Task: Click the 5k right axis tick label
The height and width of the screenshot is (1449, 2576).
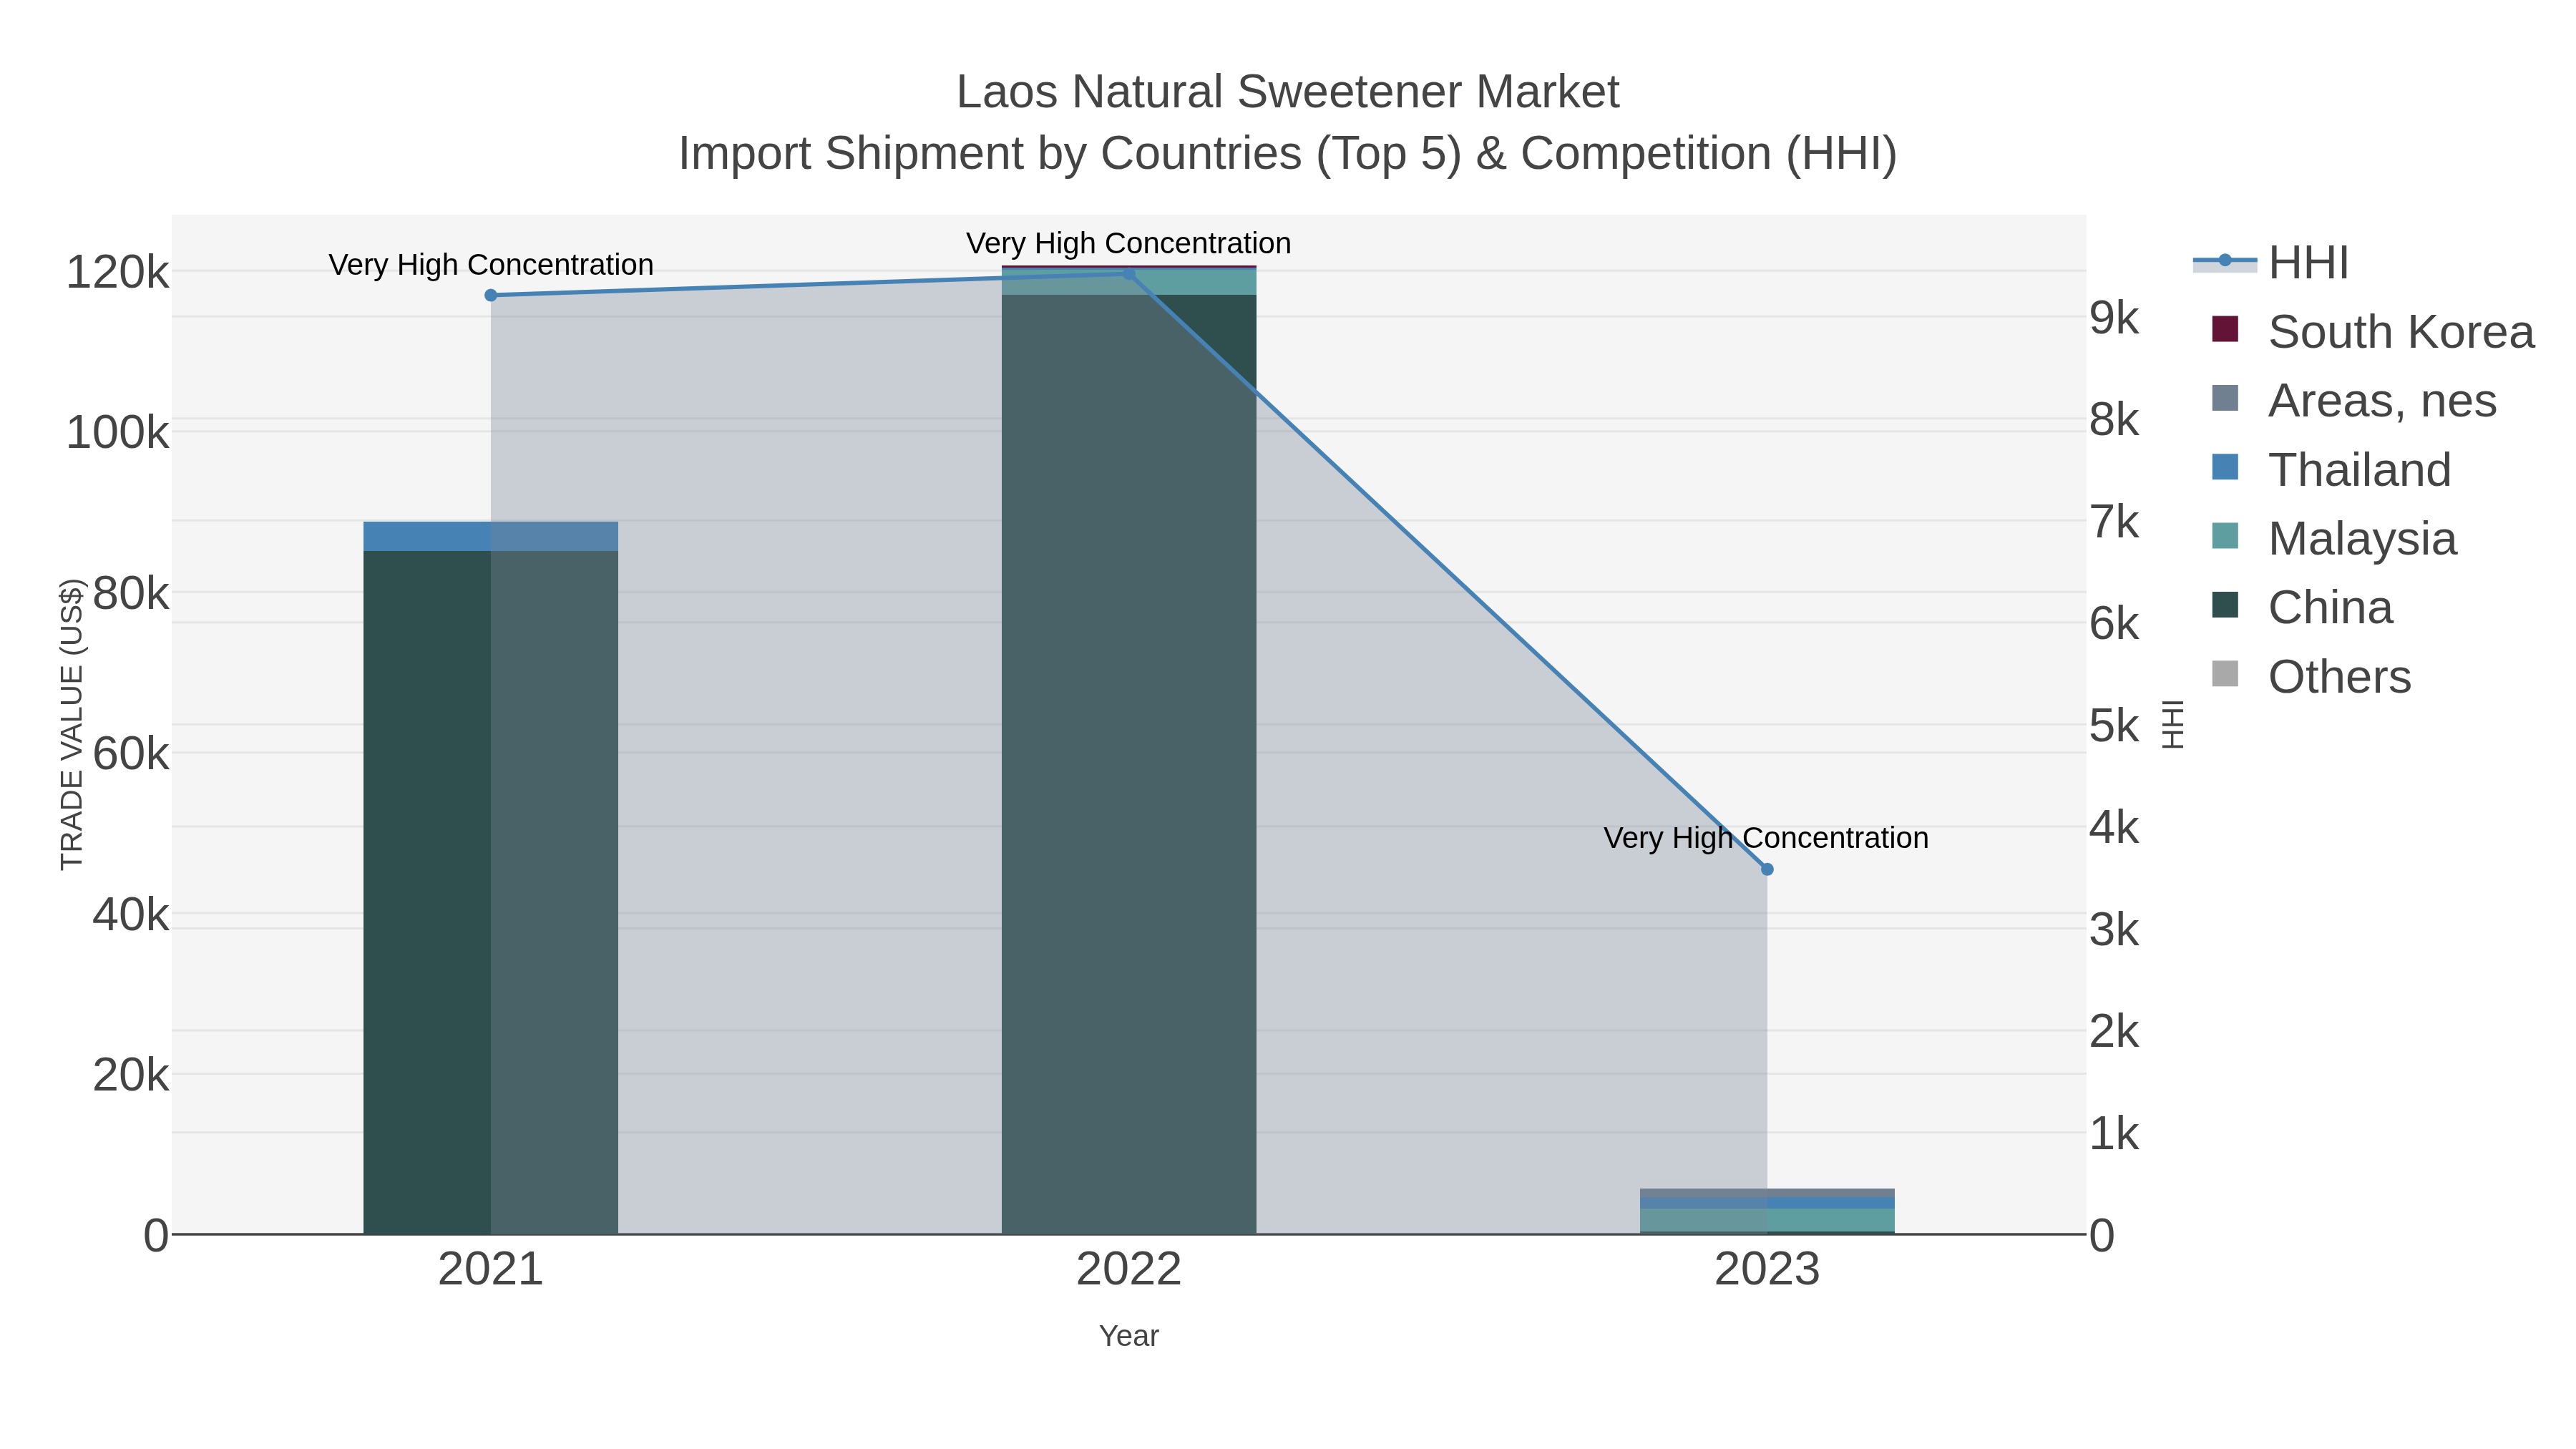Action: tap(2114, 726)
